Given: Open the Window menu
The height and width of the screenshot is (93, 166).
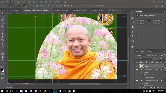Looking at the screenshot, I should tap(58, 2).
